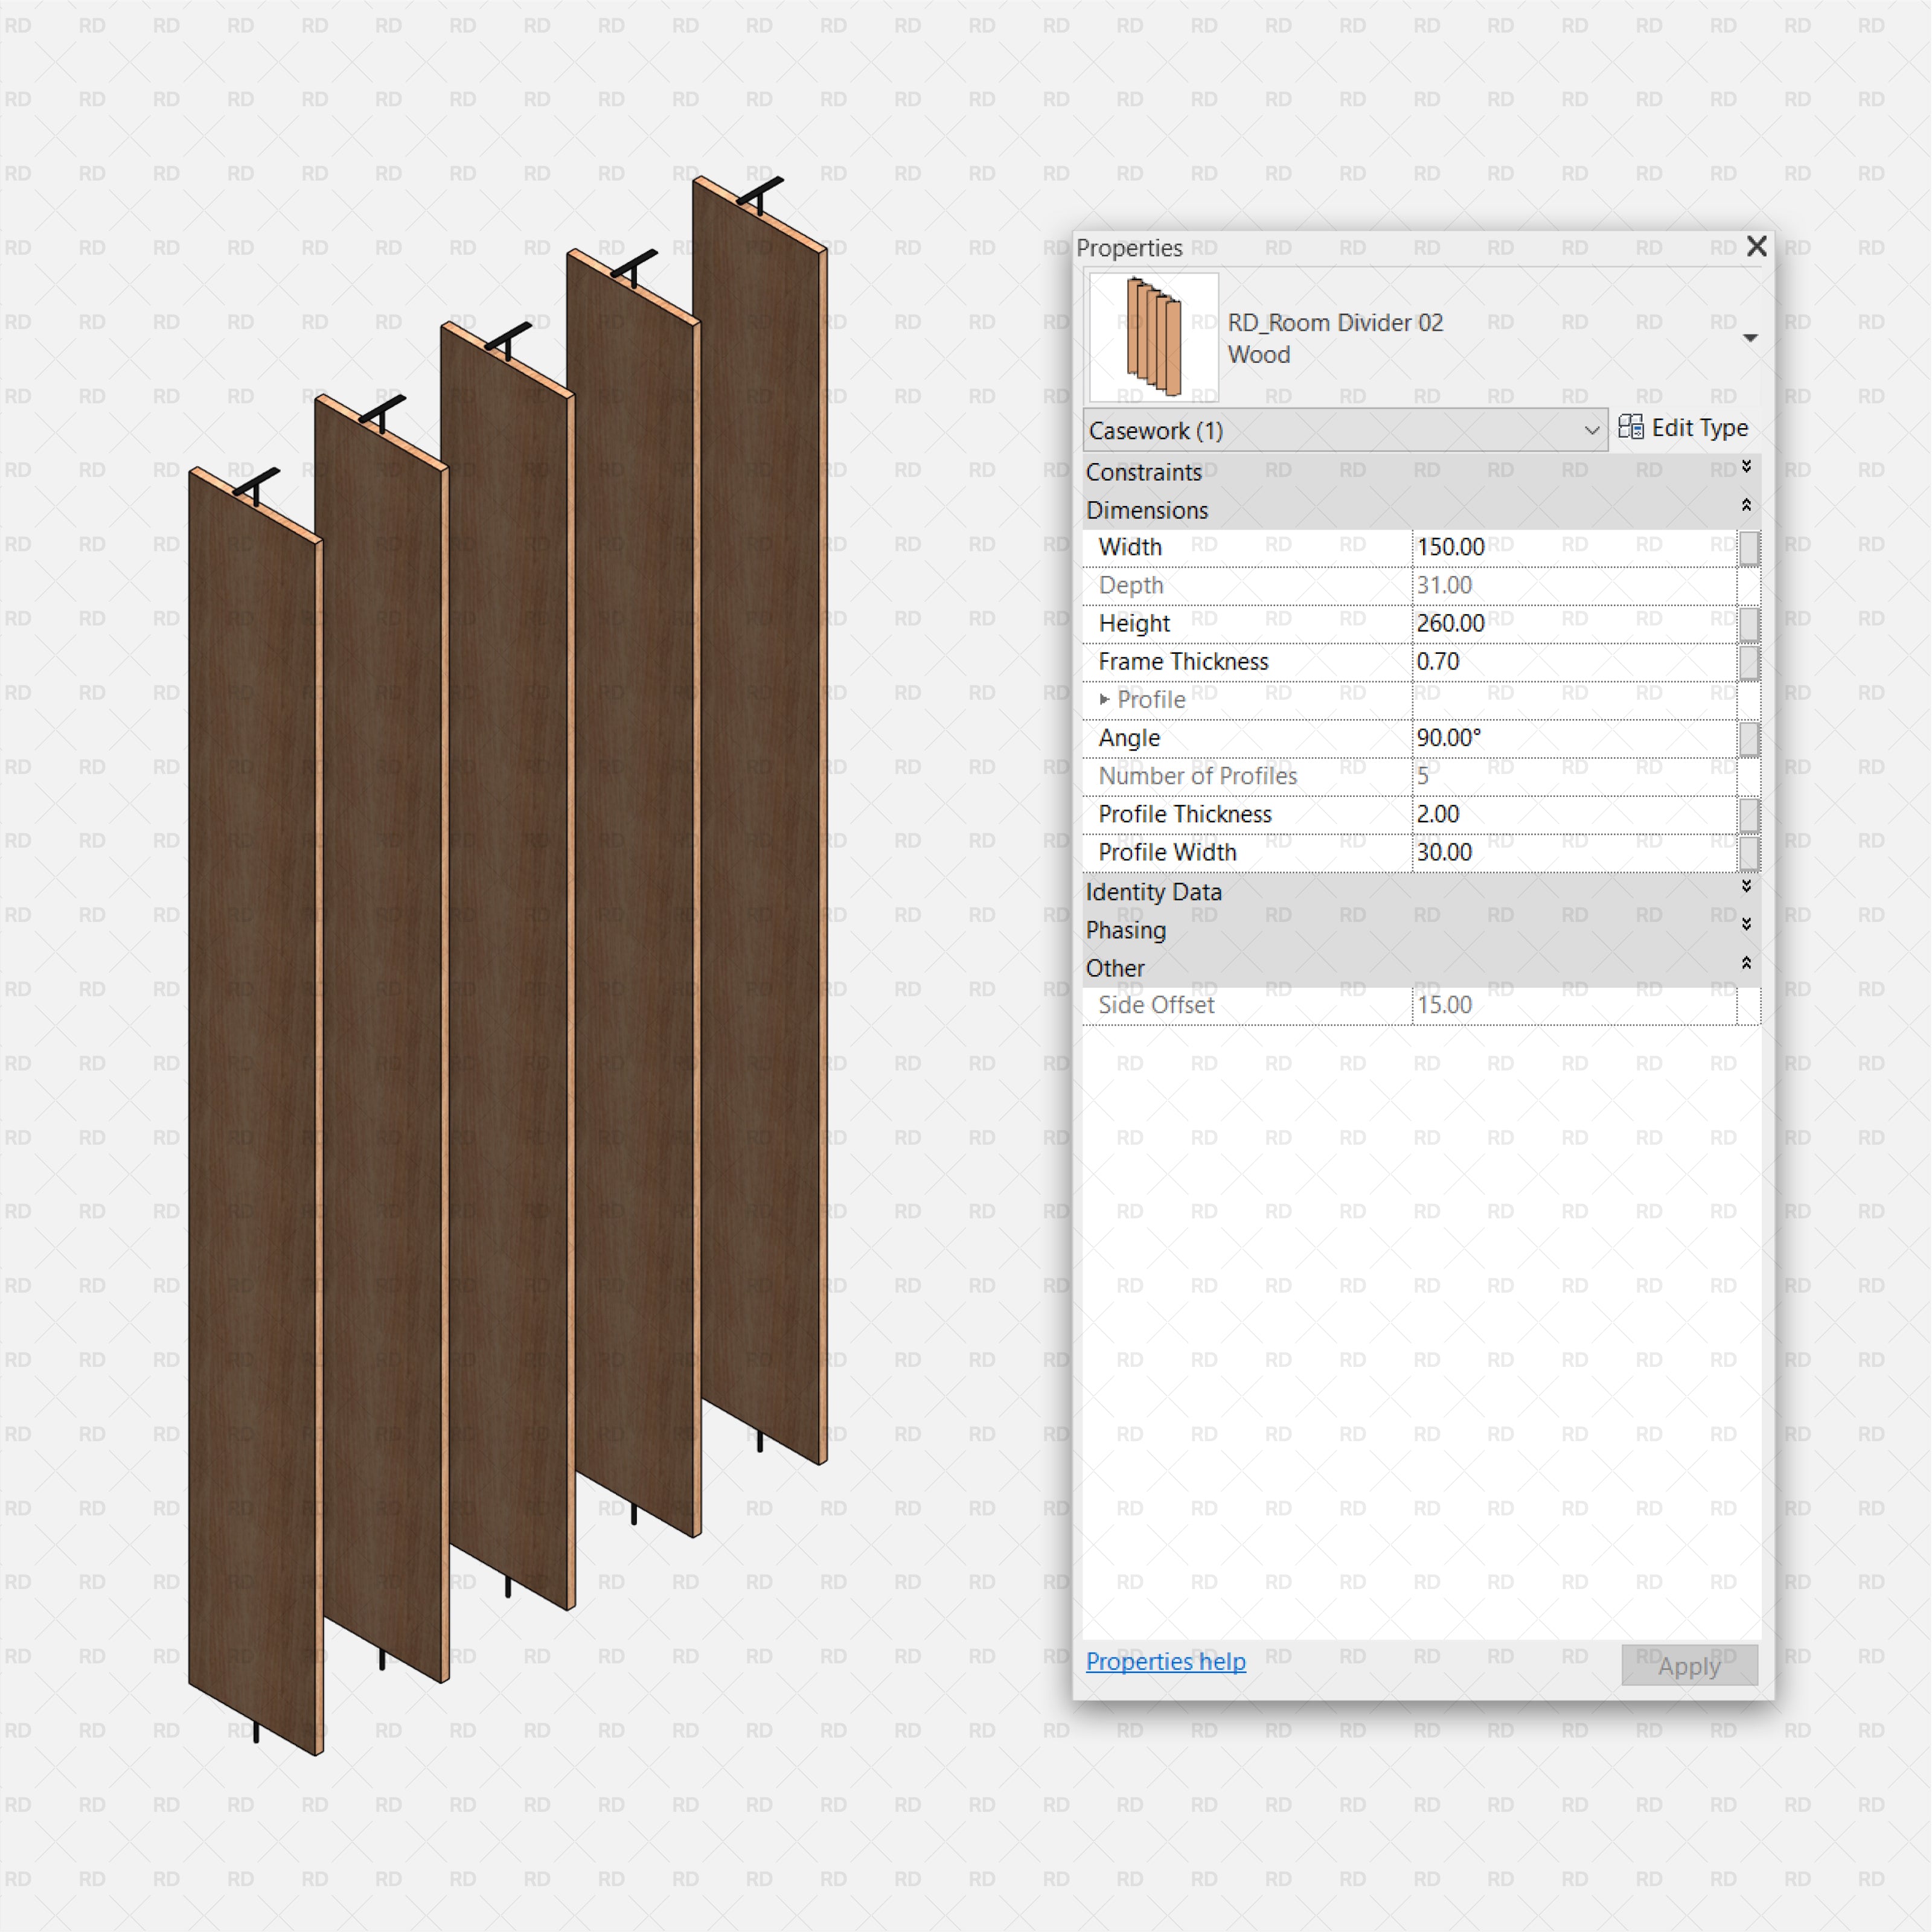The height and width of the screenshot is (1932, 1932).
Task: Click the Properties help link
Action: click(x=1165, y=1661)
